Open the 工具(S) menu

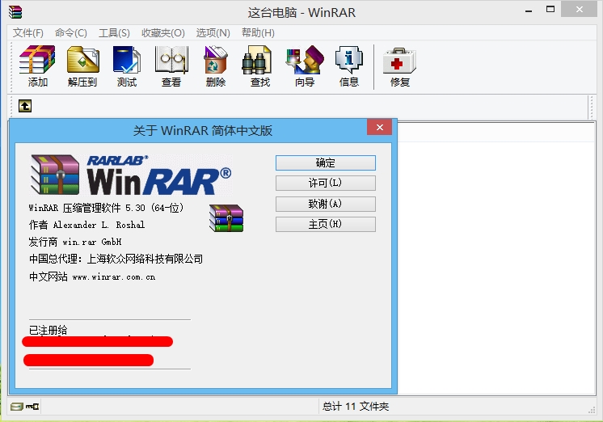point(114,33)
